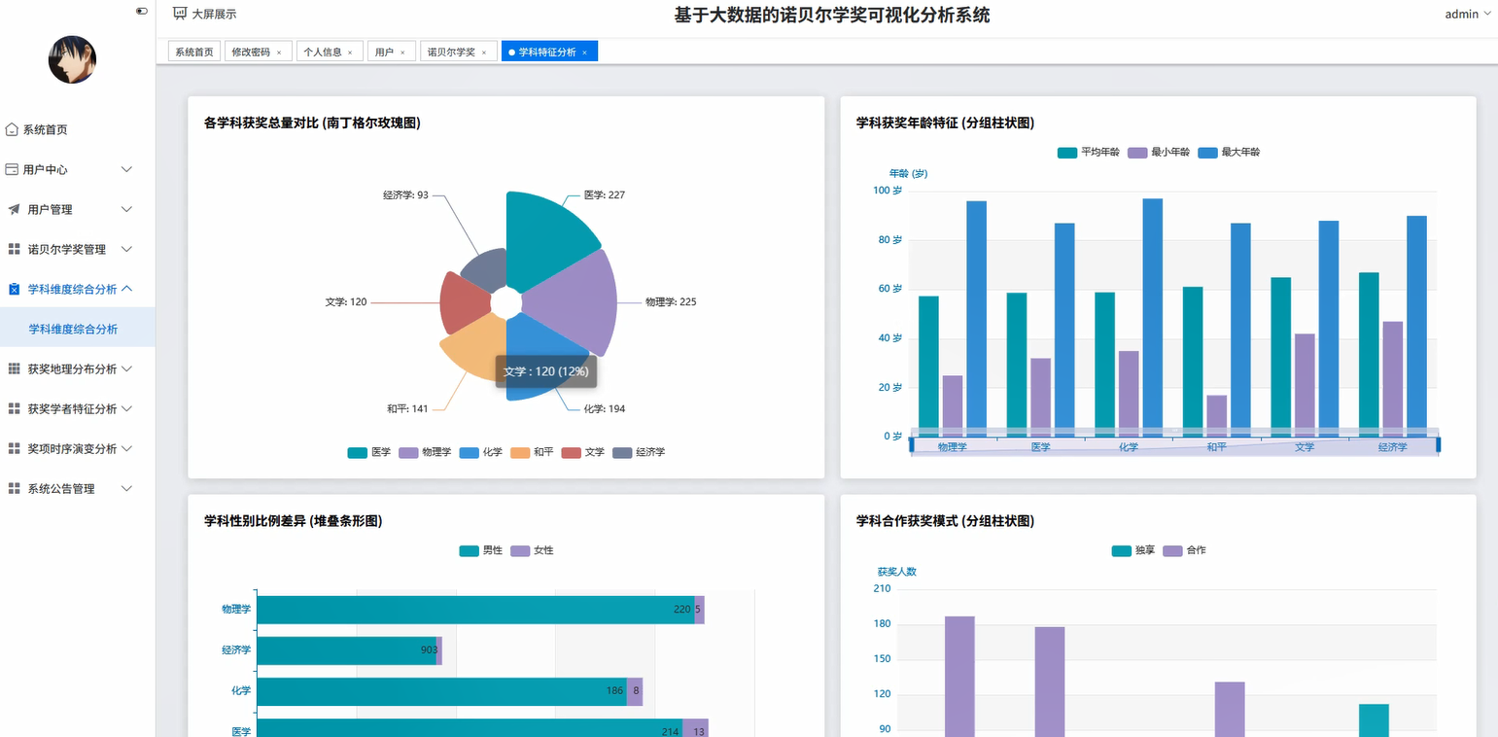Click the 用户中心 card icon
The height and width of the screenshot is (737, 1498).
pyautogui.click(x=12, y=169)
